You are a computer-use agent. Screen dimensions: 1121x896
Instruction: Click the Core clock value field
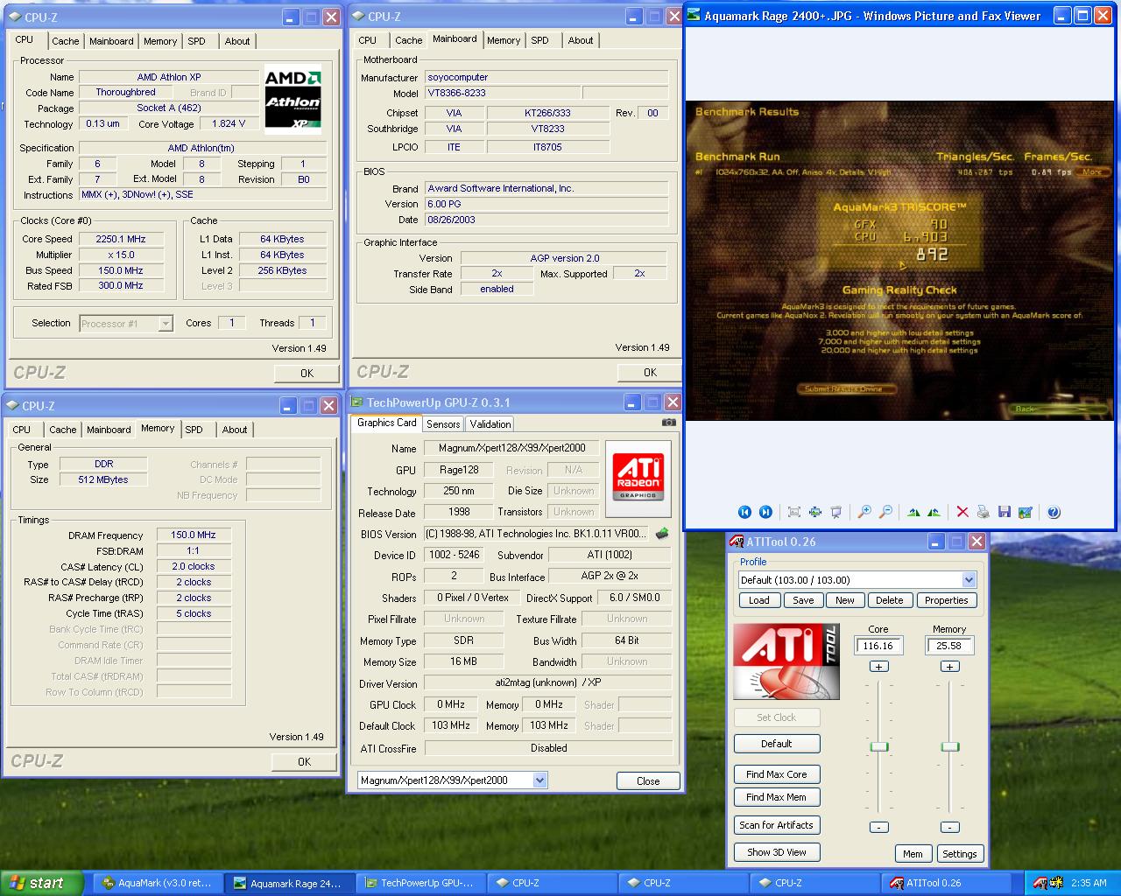coord(878,646)
